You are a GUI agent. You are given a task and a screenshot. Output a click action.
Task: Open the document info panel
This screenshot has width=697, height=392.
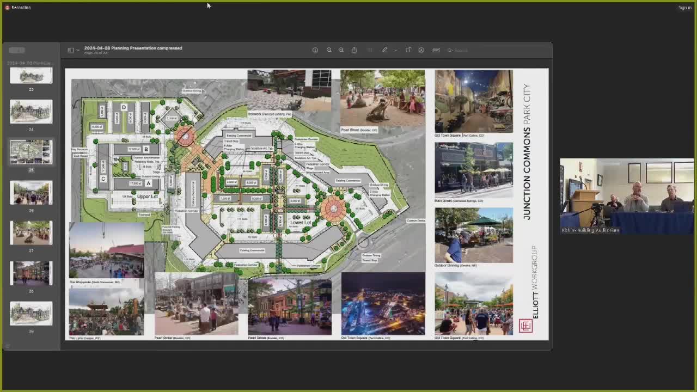pos(315,50)
